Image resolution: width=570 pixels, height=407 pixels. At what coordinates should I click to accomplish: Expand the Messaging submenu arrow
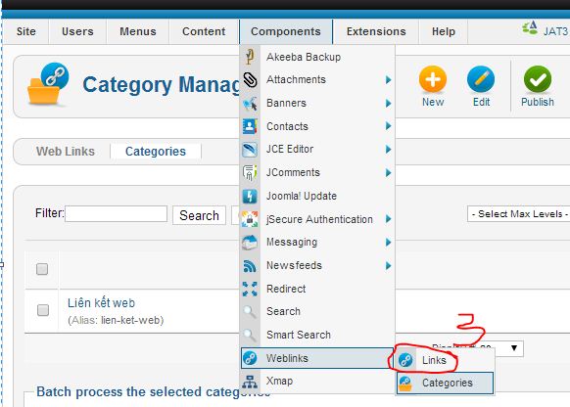388,243
